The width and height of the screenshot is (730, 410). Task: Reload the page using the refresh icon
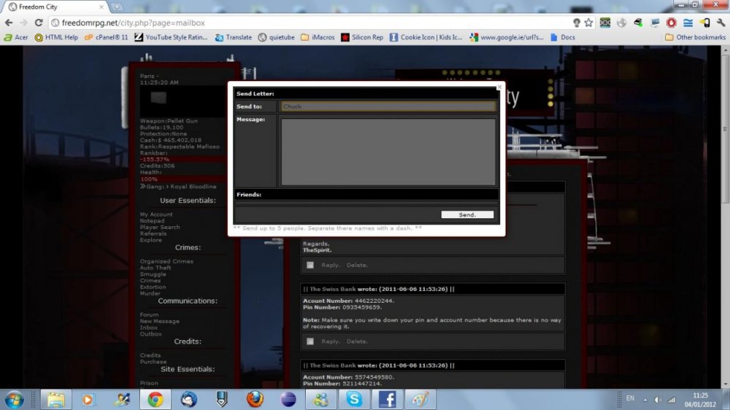point(38,23)
